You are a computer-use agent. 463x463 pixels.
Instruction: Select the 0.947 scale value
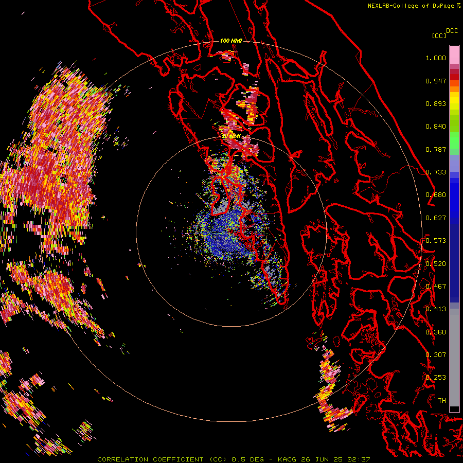(436, 81)
